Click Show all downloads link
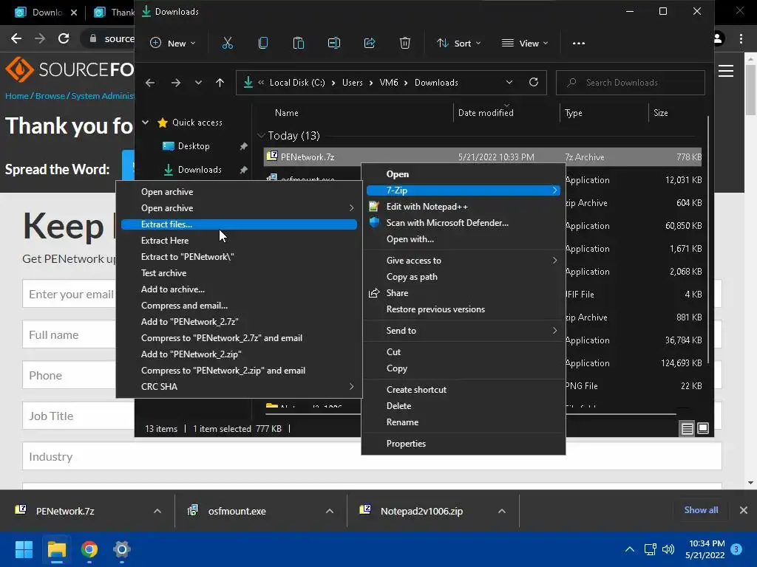This screenshot has width=757, height=567. [x=701, y=510]
